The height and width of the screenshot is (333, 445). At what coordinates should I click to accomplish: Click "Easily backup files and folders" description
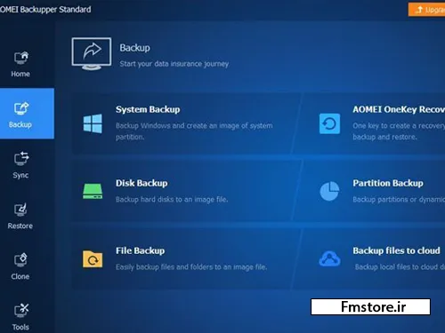(x=191, y=267)
